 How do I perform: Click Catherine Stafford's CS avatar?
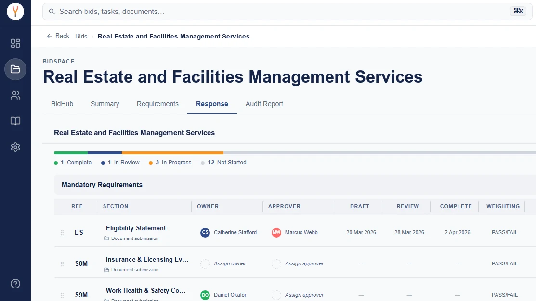click(205, 232)
